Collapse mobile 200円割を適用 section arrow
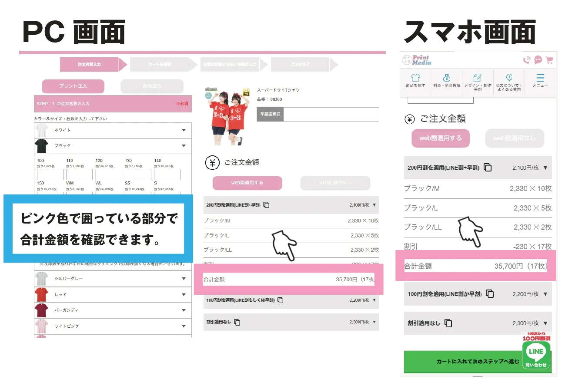 coord(545,168)
